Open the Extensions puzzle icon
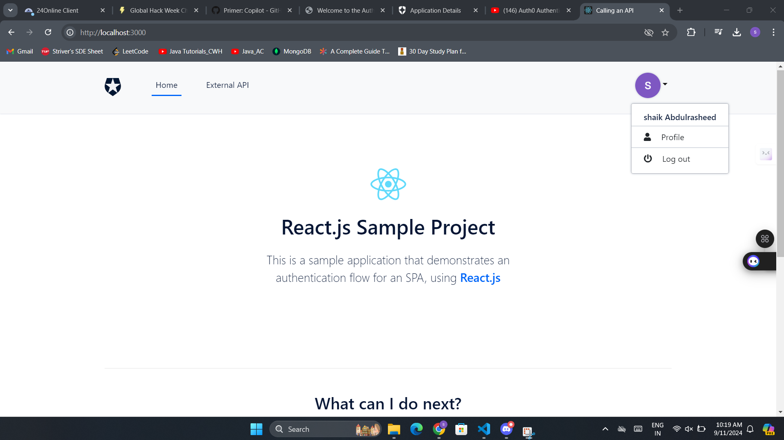The image size is (784, 440). [x=691, y=32]
